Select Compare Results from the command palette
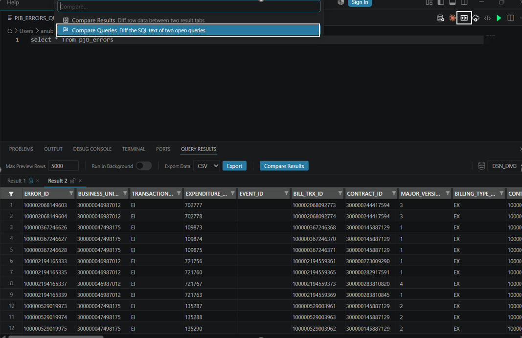Image resolution: width=522 pixels, height=338 pixels. tap(188, 21)
